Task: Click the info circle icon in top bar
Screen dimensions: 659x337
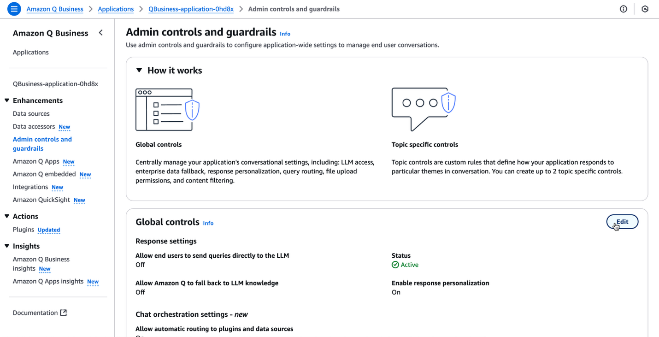Action: [624, 9]
